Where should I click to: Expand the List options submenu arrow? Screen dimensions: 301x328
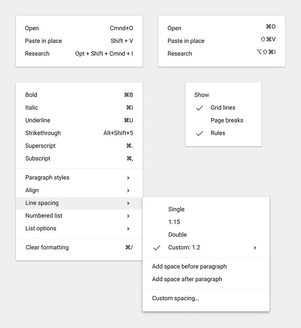point(128,229)
